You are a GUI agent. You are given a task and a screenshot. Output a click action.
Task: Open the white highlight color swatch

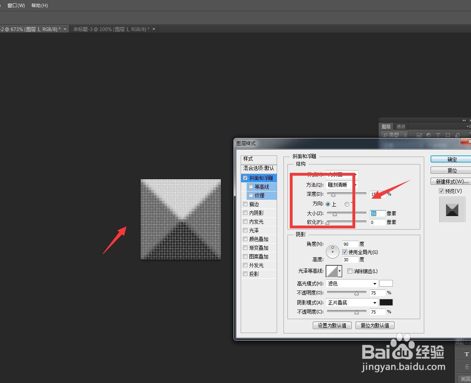[386, 283]
